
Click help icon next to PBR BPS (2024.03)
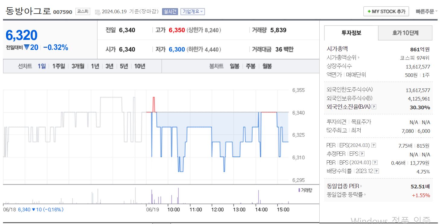coord(375,163)
